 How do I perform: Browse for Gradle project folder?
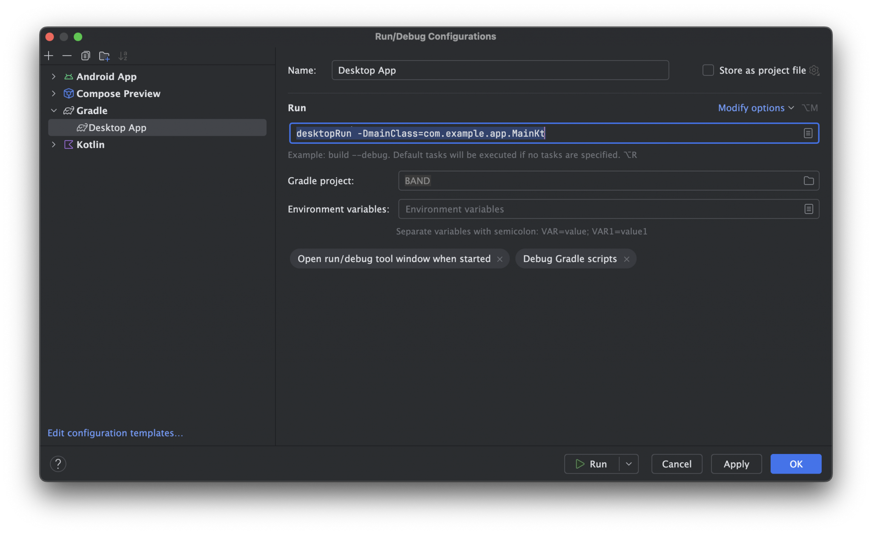tap(809, 181)
